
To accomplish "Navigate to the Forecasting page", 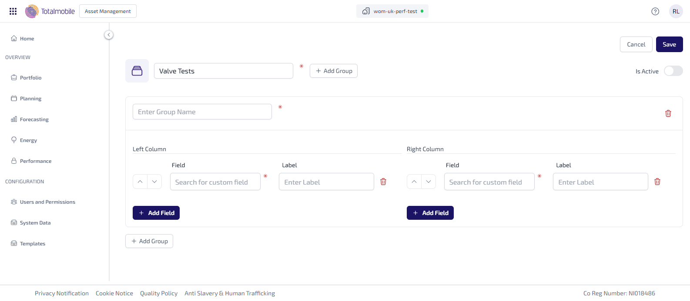I will tap(34, 119).
